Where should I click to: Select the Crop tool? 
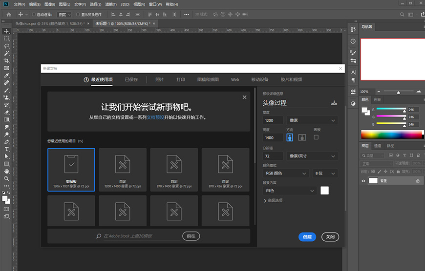[x=7, y=61]
